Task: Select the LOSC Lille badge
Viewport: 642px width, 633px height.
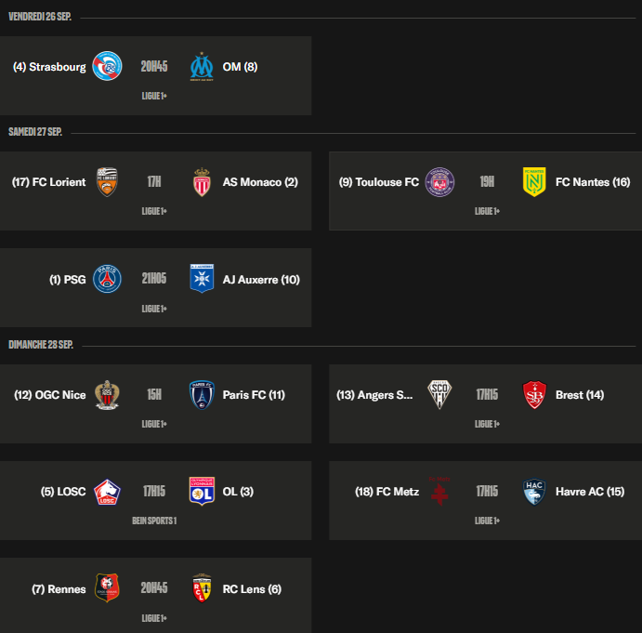Action: tap(108, 492)
